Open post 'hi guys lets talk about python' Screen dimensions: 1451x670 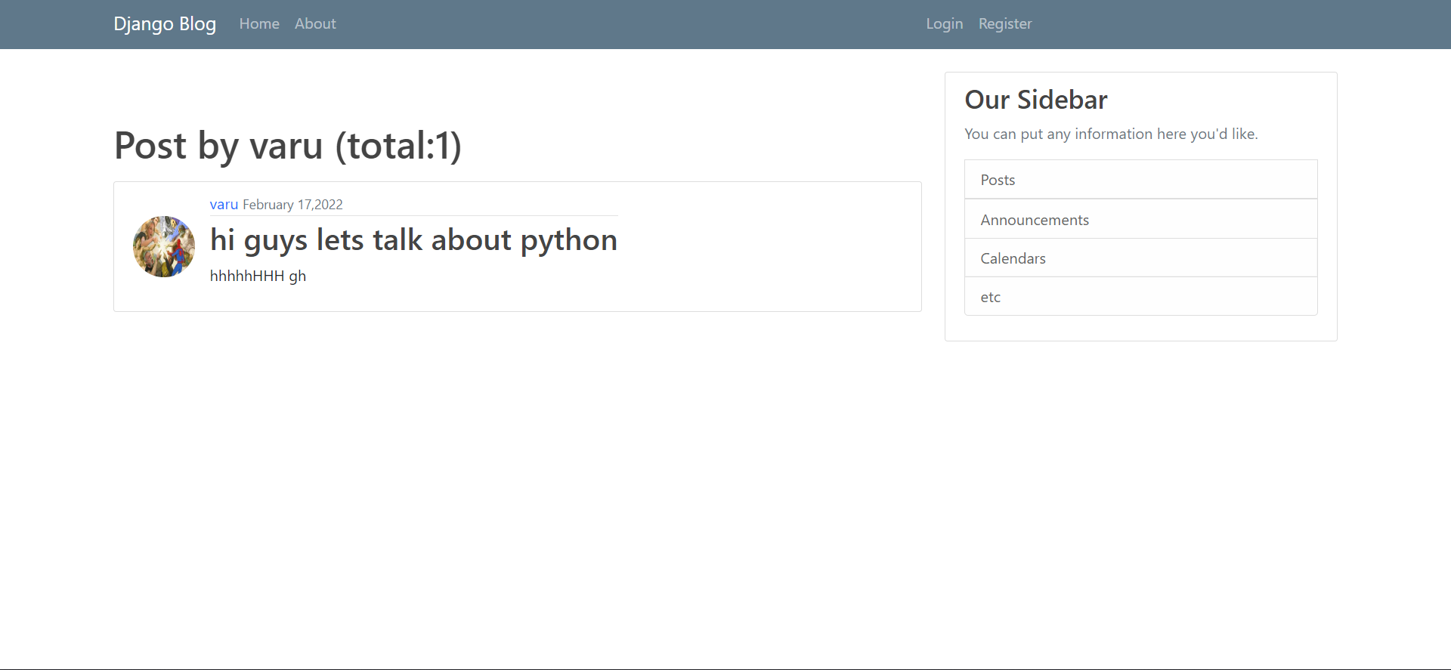[413, 240]
